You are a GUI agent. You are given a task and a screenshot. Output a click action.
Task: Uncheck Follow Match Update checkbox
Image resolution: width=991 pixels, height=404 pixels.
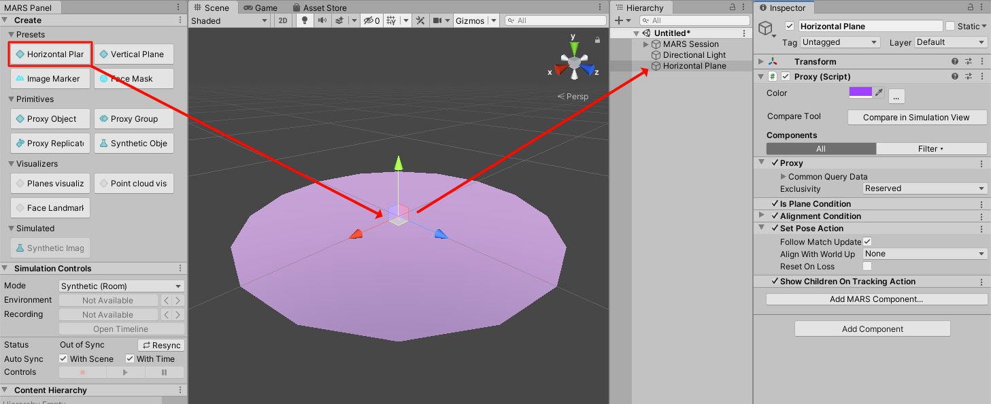coord(867,241)
